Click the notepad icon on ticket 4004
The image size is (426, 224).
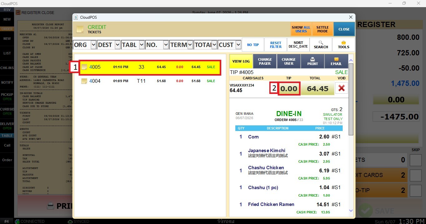click(84, 81)
